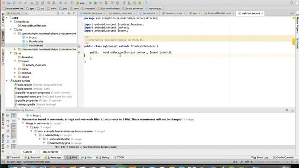The height and width of the screenshot is (168, 299).
Task: Open the Structure side panel tab
Action: tap(3, 57)
